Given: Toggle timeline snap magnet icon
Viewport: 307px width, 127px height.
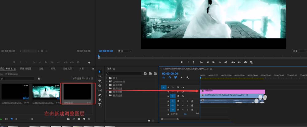Looking at the screenshot, I should point(170,78).
